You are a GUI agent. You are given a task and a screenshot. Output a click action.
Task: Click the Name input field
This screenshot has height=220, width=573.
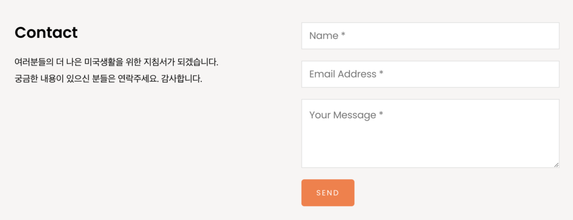click(x=430, y=36)
